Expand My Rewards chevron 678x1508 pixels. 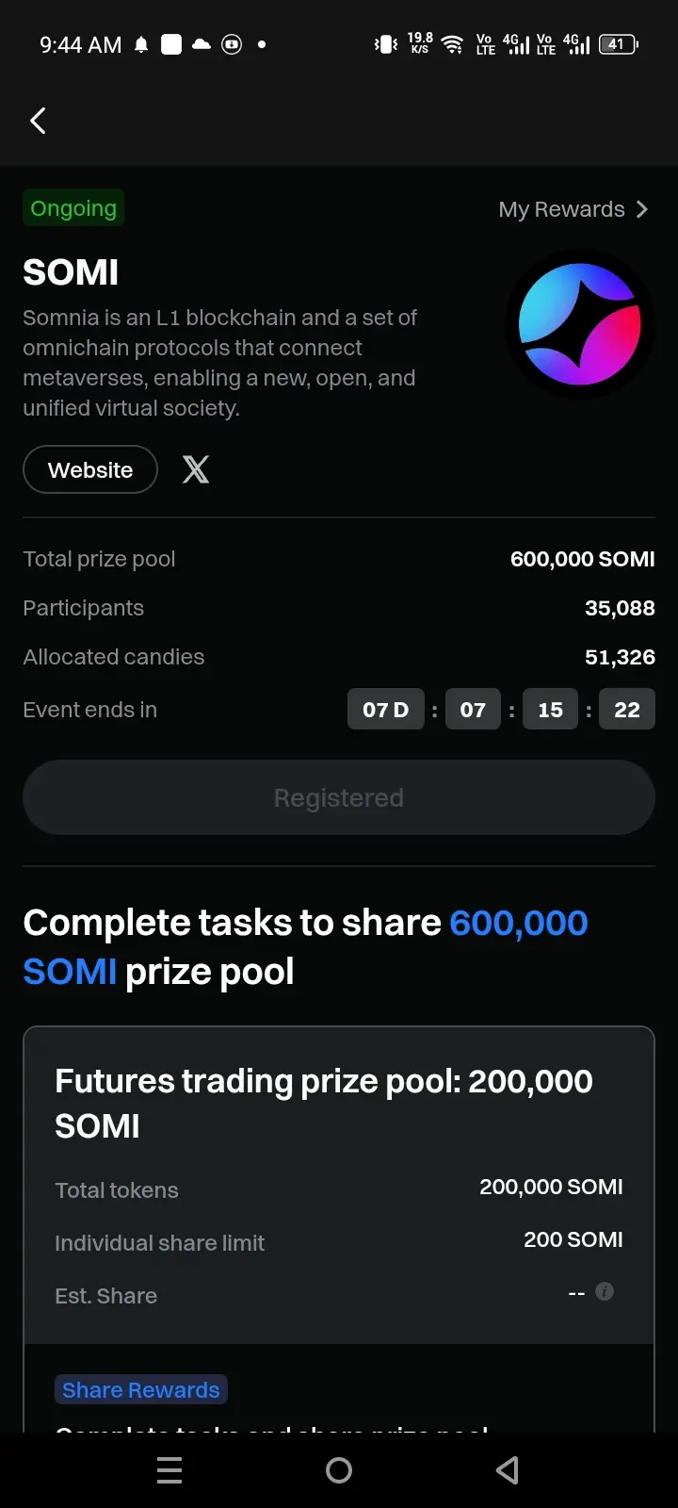pyautogui.click(x=642, y=209)
